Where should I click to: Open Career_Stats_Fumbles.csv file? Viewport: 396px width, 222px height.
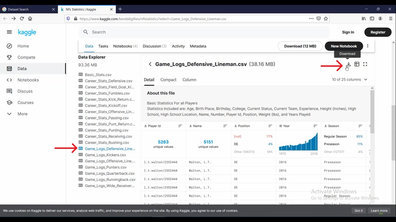[x=107, y=93]
